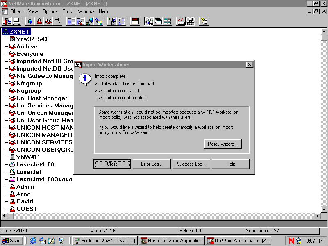Switch to Novell-delivered Applications taskbar button

(x=172, y=241)
